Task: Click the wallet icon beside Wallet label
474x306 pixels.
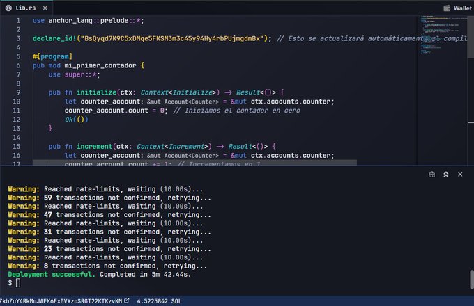Action: 447,8
